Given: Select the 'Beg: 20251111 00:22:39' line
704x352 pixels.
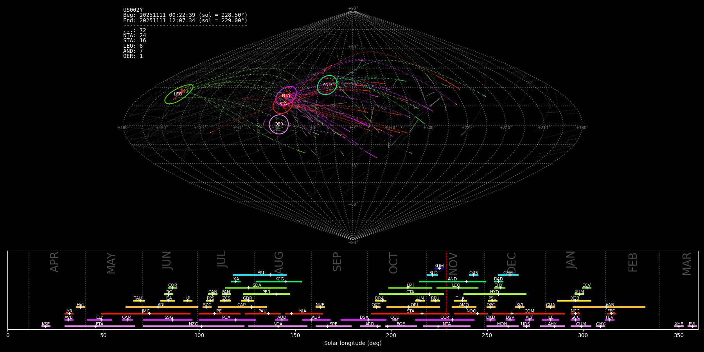Looking at the screenshot, I should click(185, 15).
